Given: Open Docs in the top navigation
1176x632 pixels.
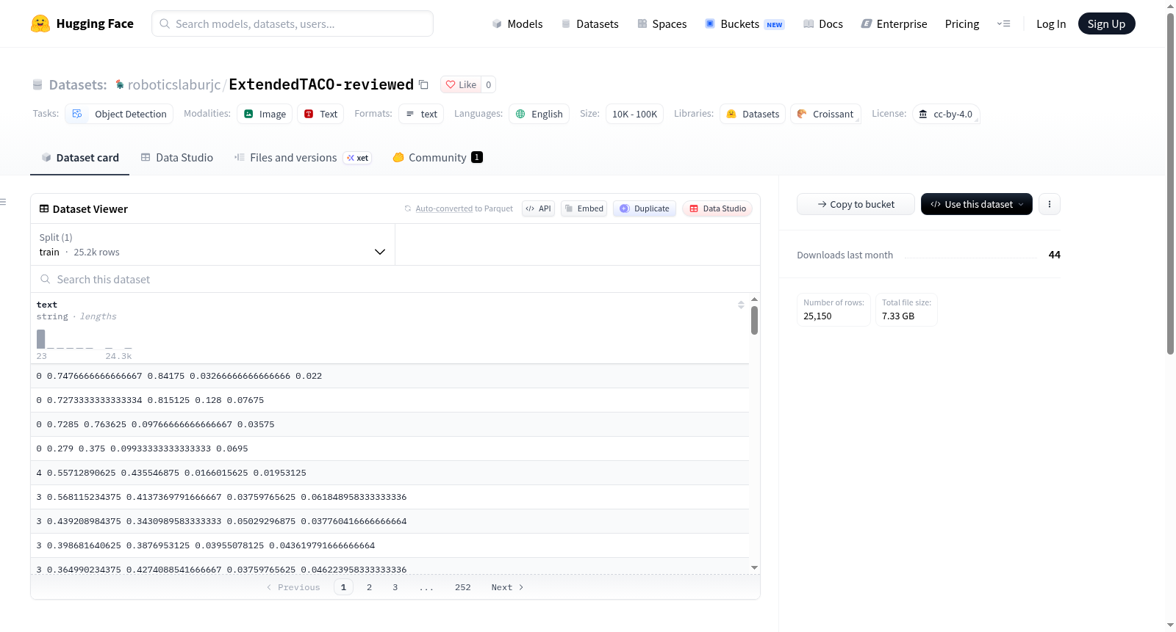Looking at the screenshot, I should point(822,23).
